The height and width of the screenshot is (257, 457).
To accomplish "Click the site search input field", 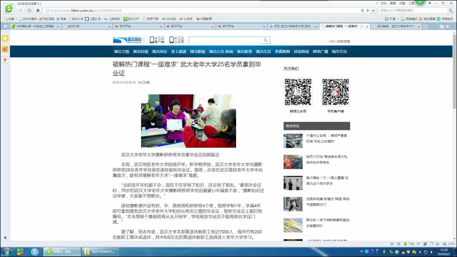I will (225, 40).
